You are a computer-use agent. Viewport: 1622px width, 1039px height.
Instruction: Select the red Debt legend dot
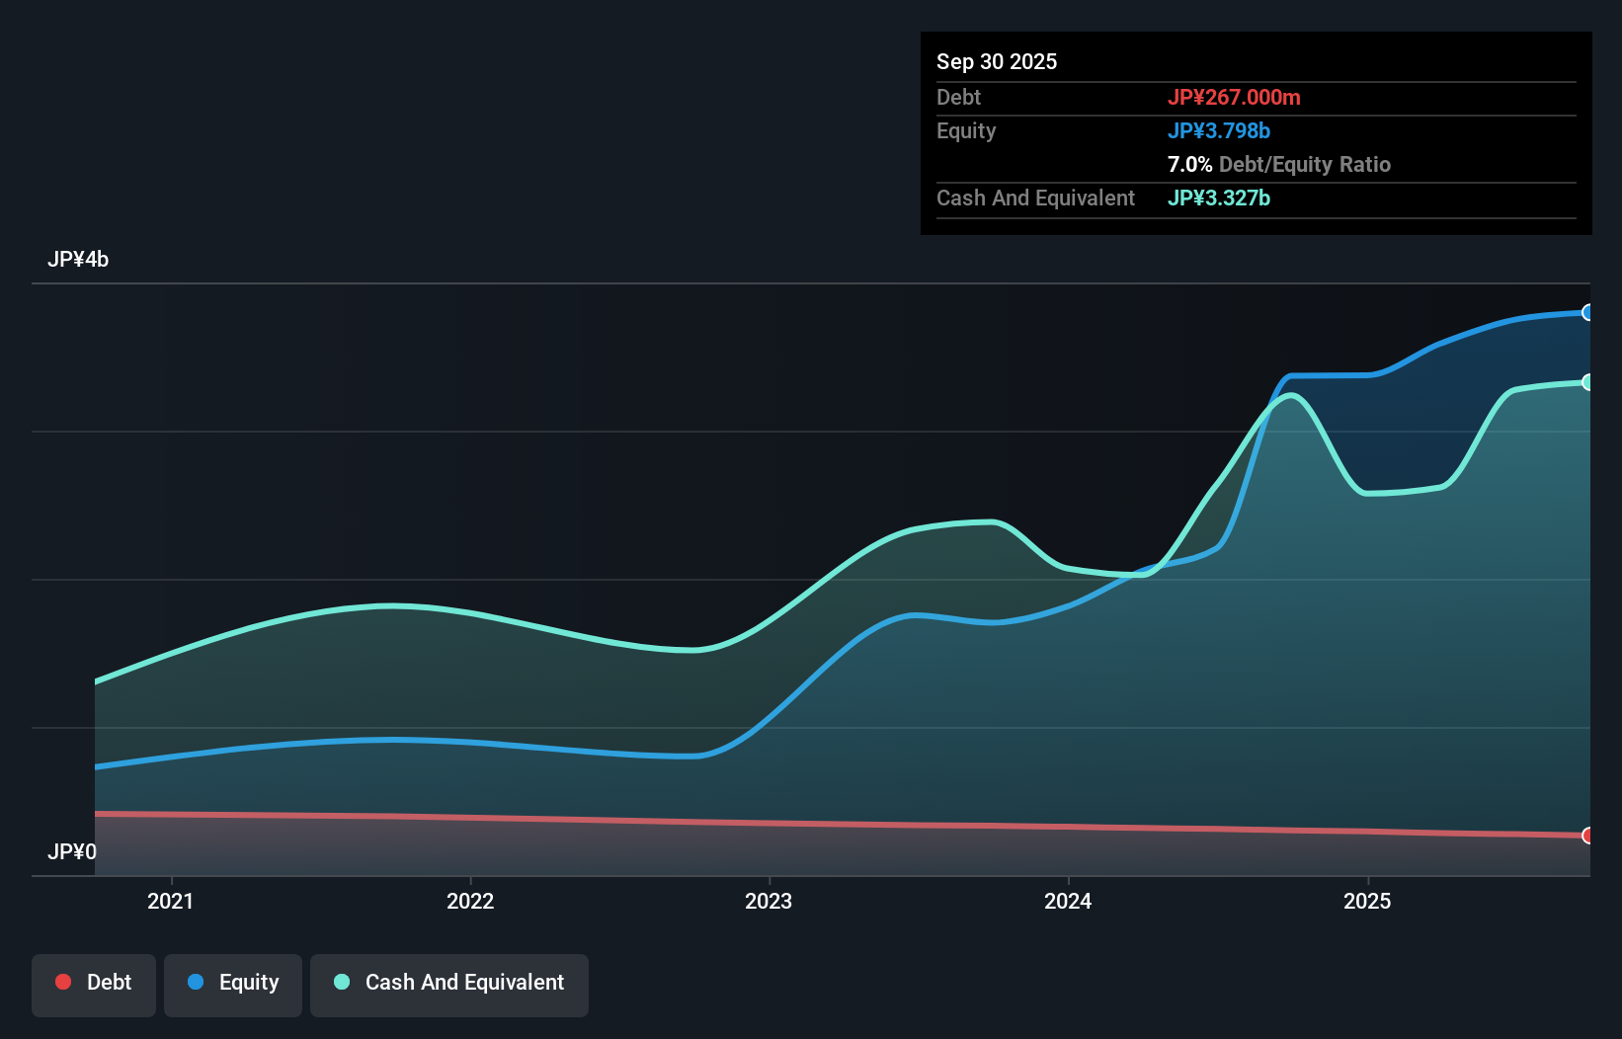tap(63, 982)
